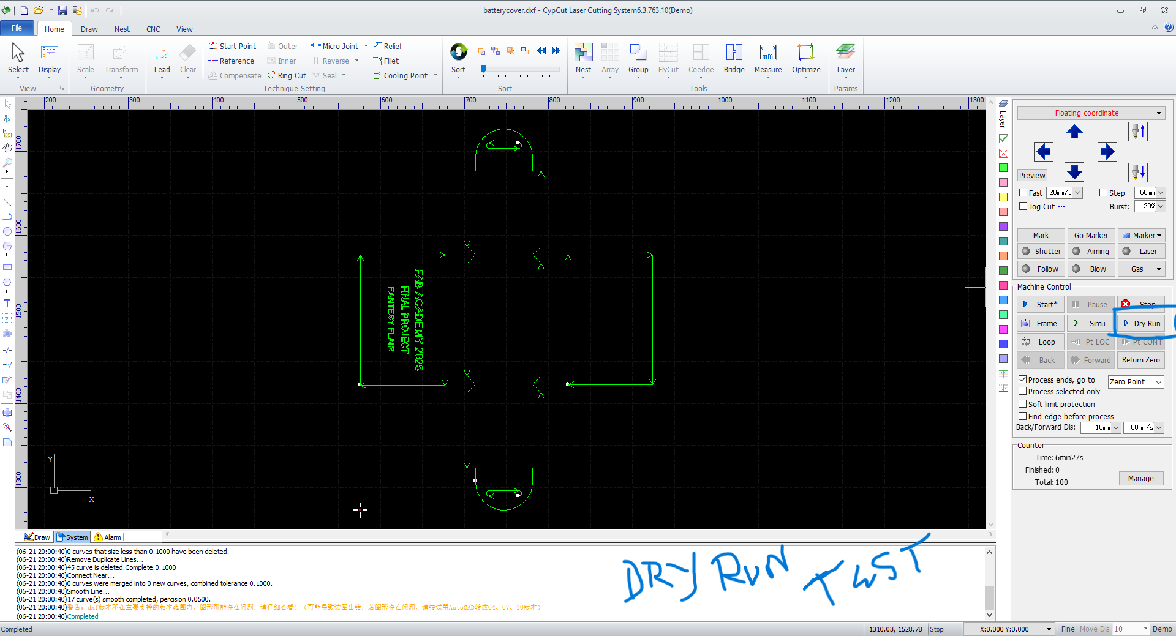Switch to the View ribbon tab
1176x636 pixels.
coord(184,29)
